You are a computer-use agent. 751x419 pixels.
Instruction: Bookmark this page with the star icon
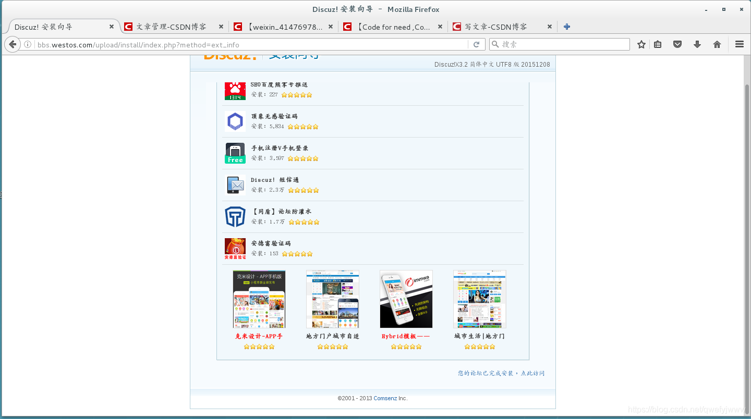641,44
